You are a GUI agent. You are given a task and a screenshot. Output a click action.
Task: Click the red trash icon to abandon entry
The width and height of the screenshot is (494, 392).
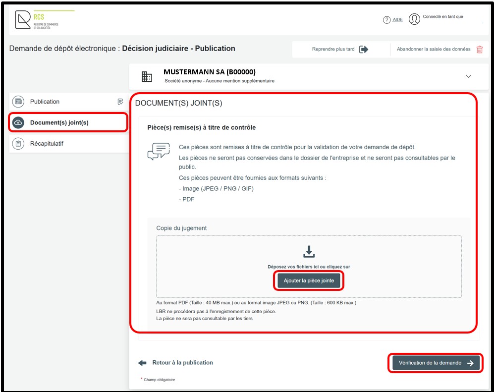click(x=480, y=50)
